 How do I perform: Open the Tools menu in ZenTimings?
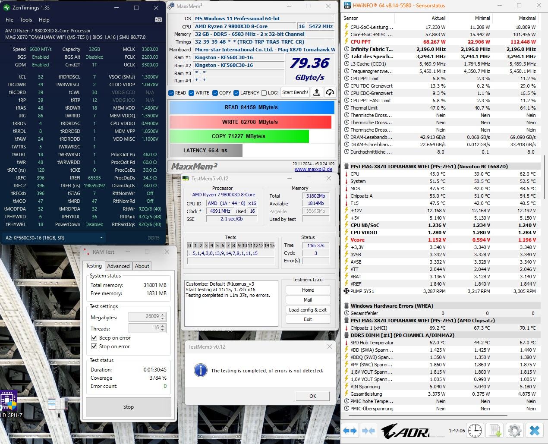pyautogui.click(x=26, y=19)
